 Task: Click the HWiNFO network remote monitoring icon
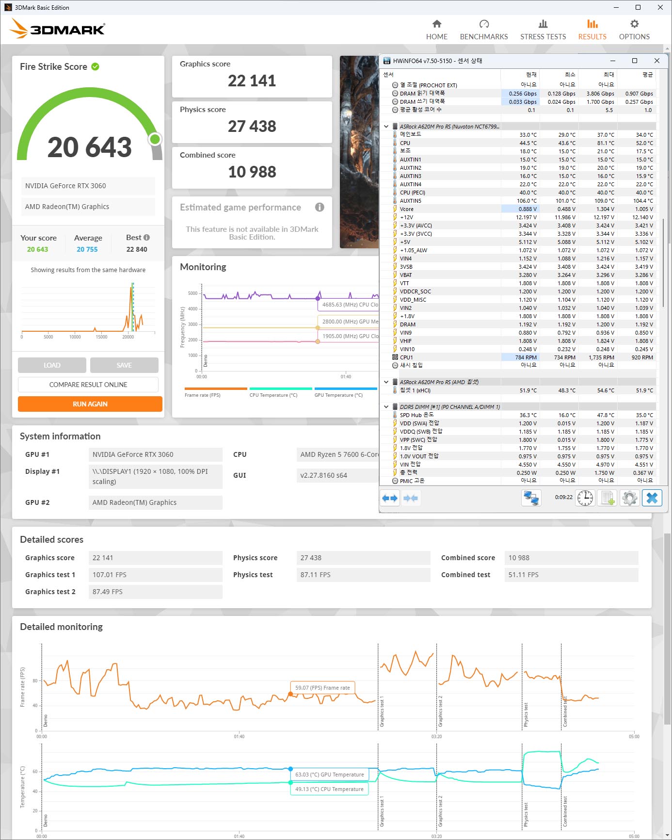531,498
